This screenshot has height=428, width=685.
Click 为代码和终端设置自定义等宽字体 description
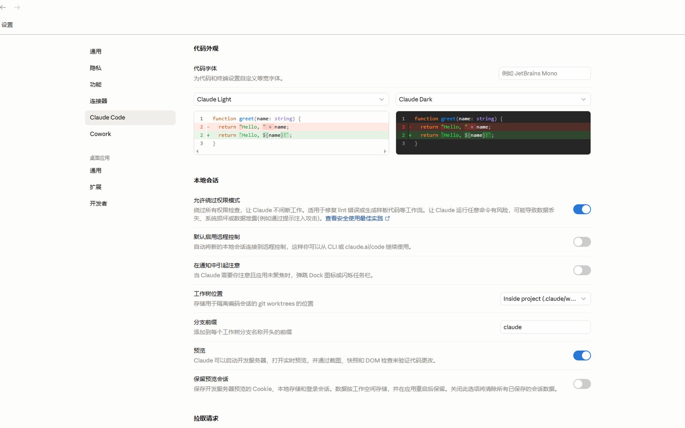point(239,78)
